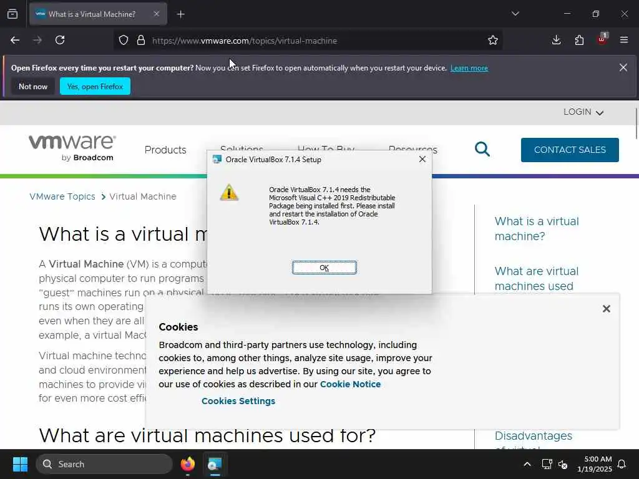Viewport: 639px width, 479px height.
Task: Click the 'What is a virtual m' page heading
Action: pyautogui.click(x=123, y=234)
